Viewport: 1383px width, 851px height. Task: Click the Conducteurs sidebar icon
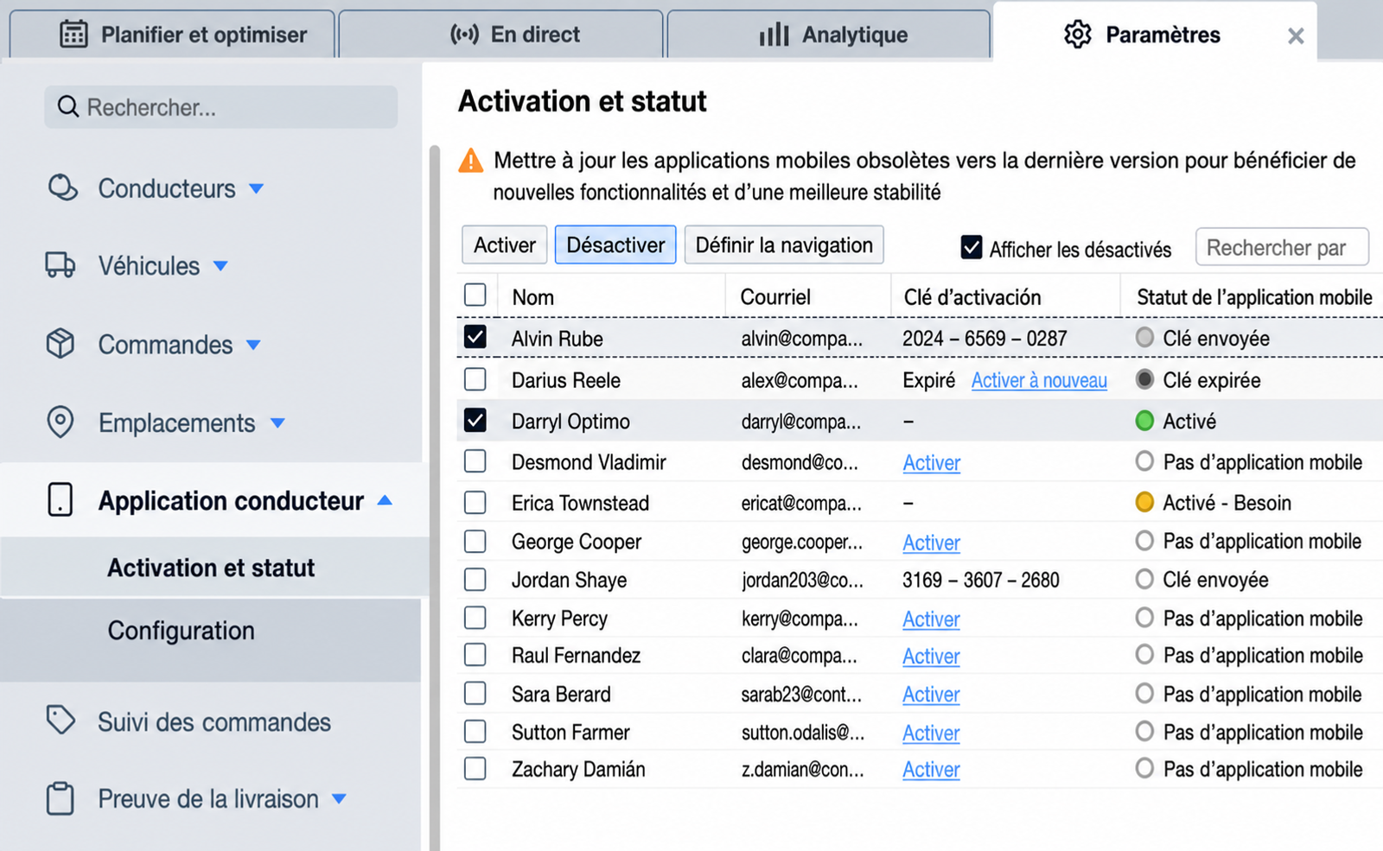(62, 187)
